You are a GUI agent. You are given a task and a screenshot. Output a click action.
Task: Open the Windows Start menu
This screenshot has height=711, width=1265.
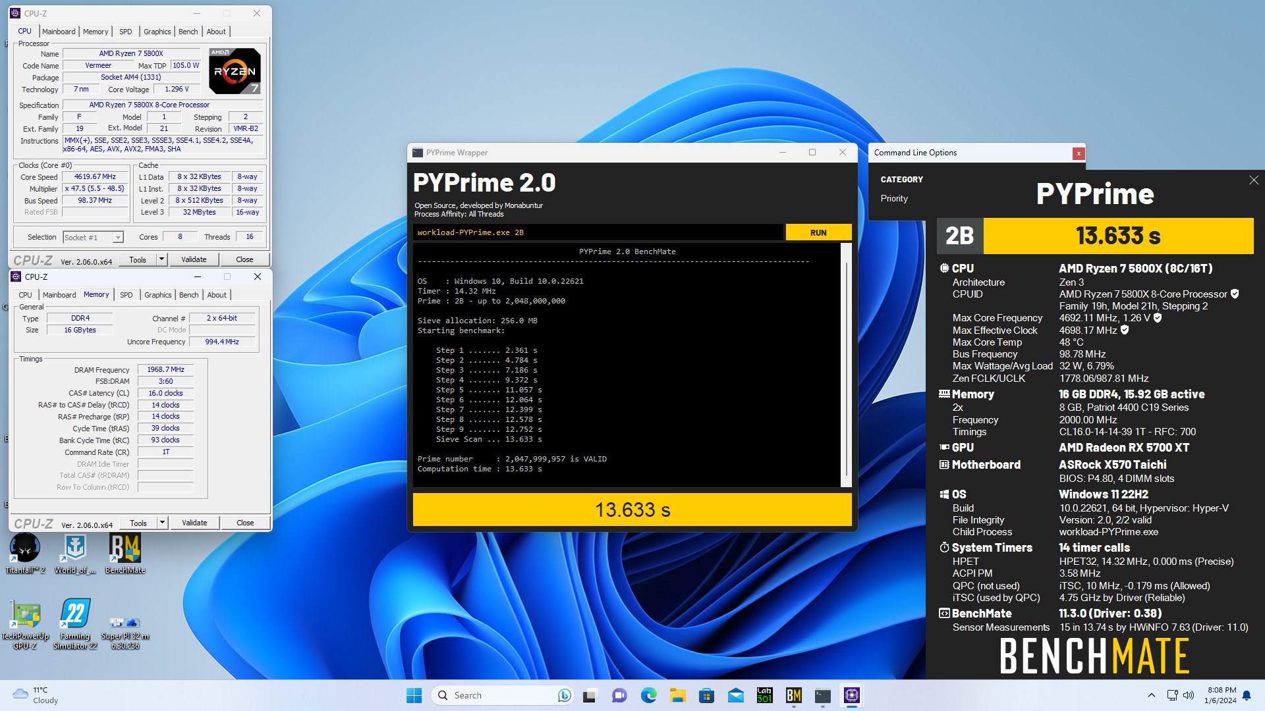click(x=414, y=695)
